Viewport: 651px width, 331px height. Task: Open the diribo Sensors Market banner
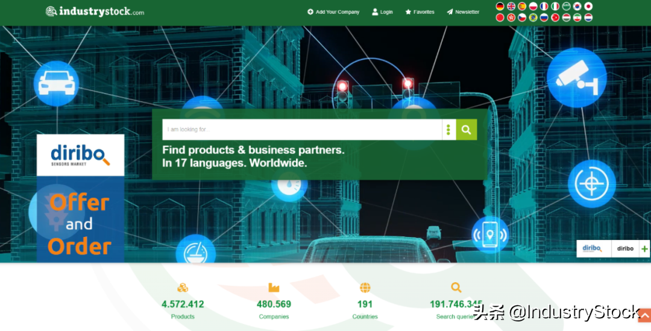pyautogui.click(x=81, y=155)
